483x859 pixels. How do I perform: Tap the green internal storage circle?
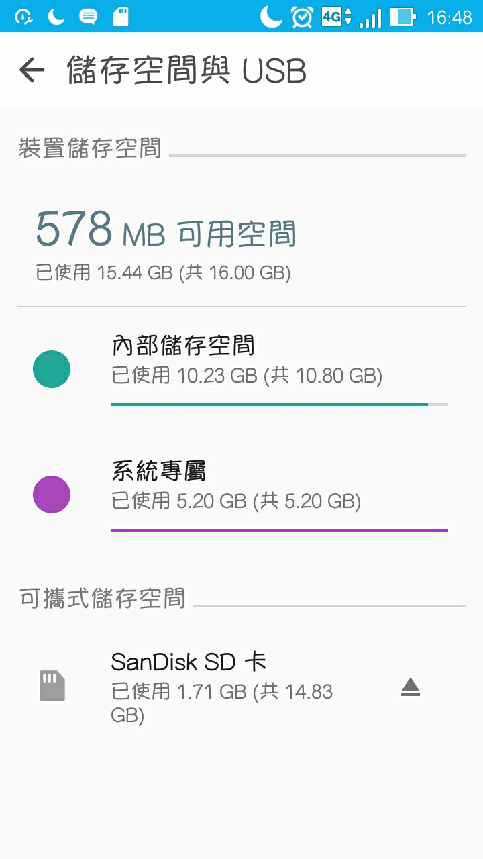coord(52,369)
